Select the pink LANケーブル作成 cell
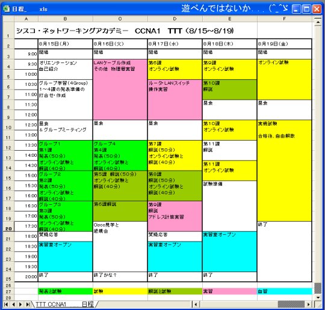325x310 pixels. (120, 90)
